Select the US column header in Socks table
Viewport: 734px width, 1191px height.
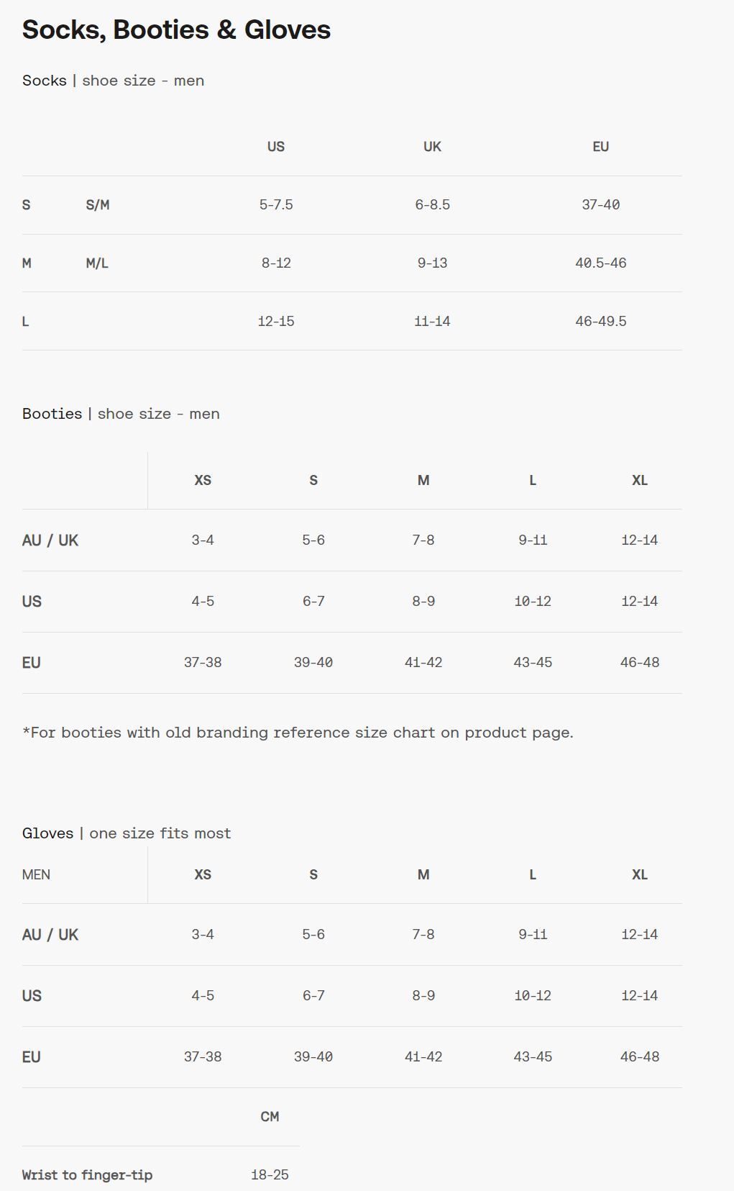tap(276, 147)
